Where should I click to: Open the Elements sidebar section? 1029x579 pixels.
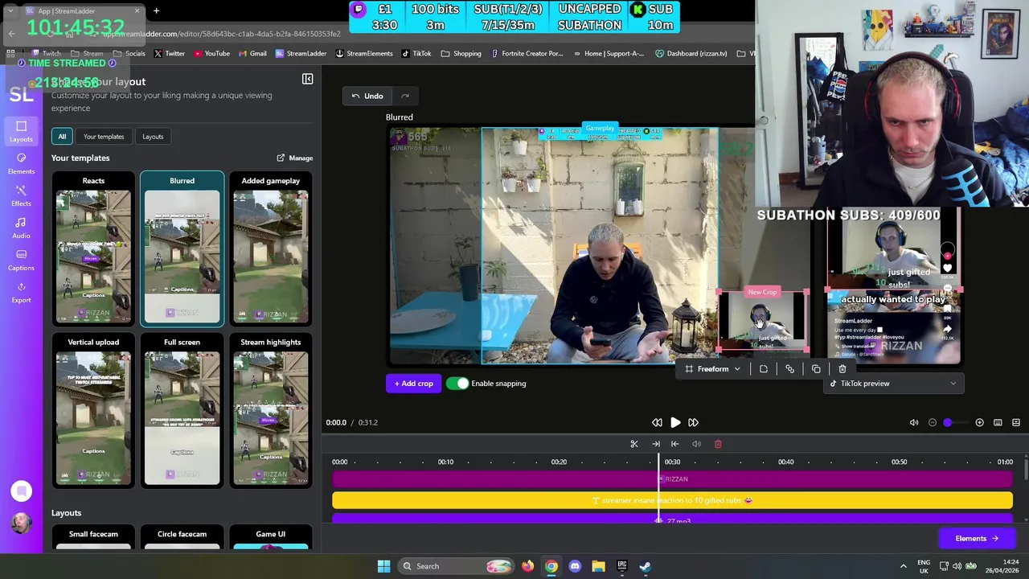coord(21,162)
